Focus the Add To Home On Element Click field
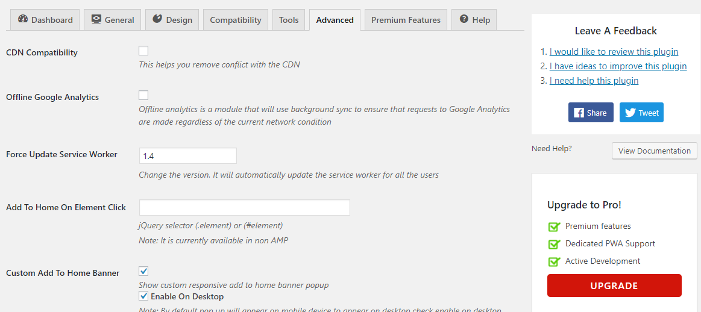The width and height of the screenshot is (701, 312). coord(244,208)
